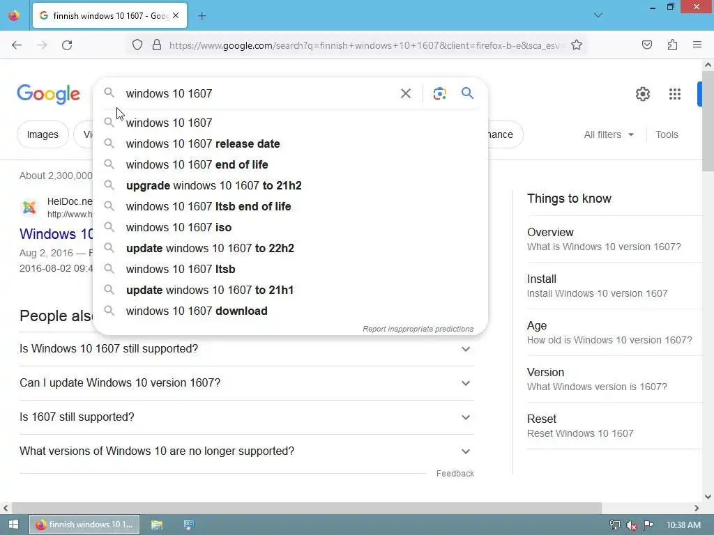Click the blue magnifier search button
The width and height of the screenshot is (714, 535).
pos(468,93)
